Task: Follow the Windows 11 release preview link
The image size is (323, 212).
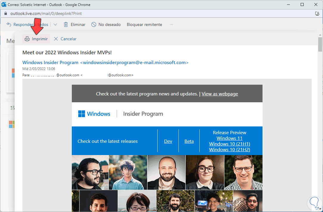Action: click(229, 138)
